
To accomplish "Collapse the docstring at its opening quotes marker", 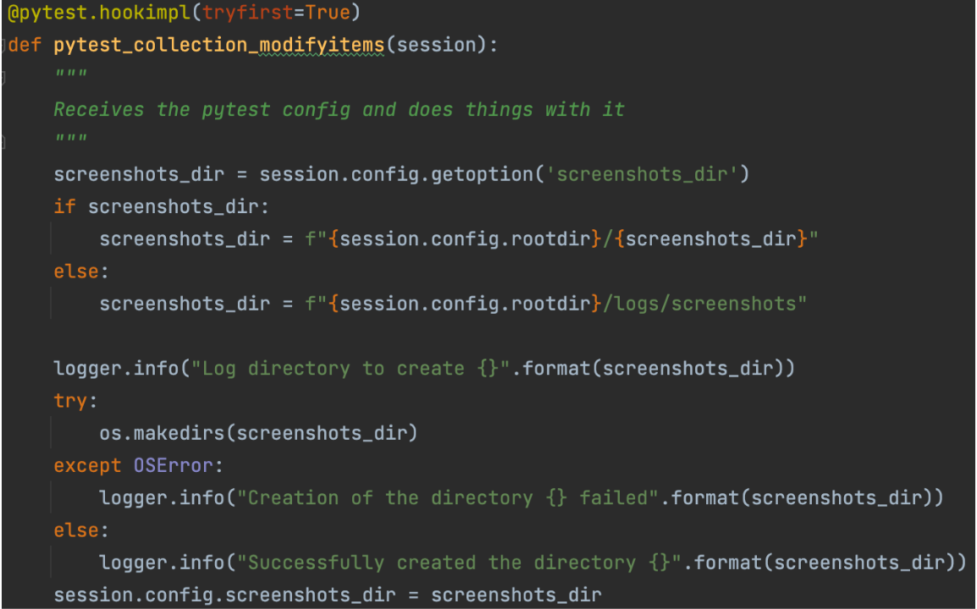I will click(x=3, y=78).
